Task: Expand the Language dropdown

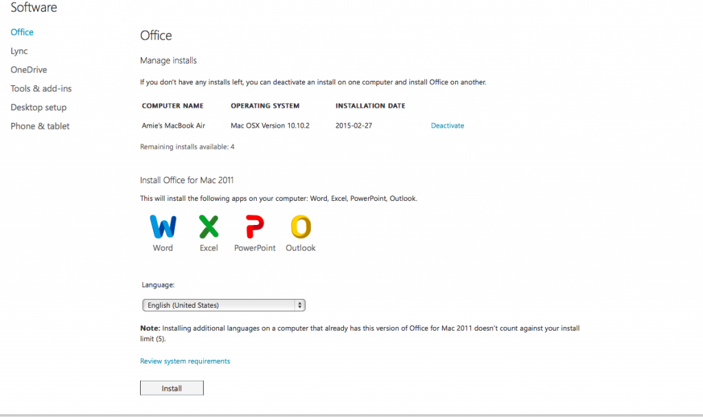Action: coord(223,305)
